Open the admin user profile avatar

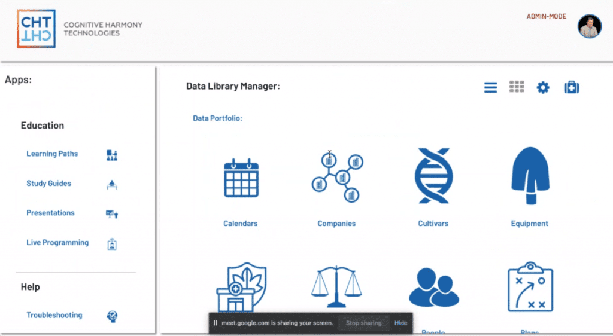[x=589, y=26]
